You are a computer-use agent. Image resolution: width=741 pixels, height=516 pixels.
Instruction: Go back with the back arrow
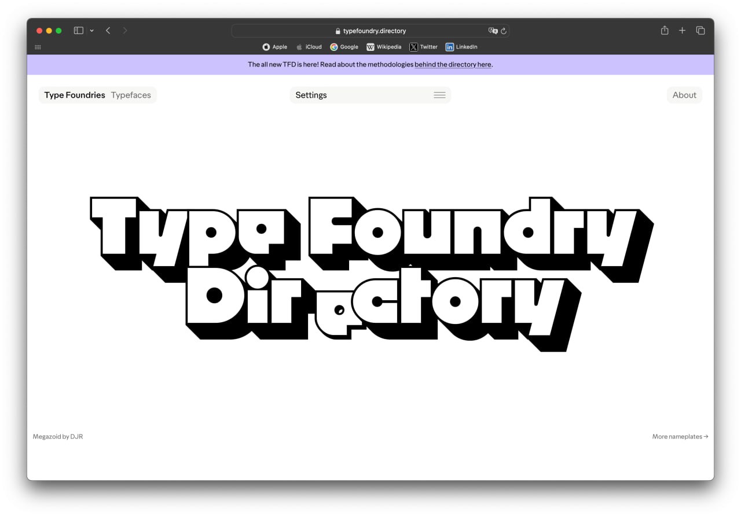[x=108, y=31]
